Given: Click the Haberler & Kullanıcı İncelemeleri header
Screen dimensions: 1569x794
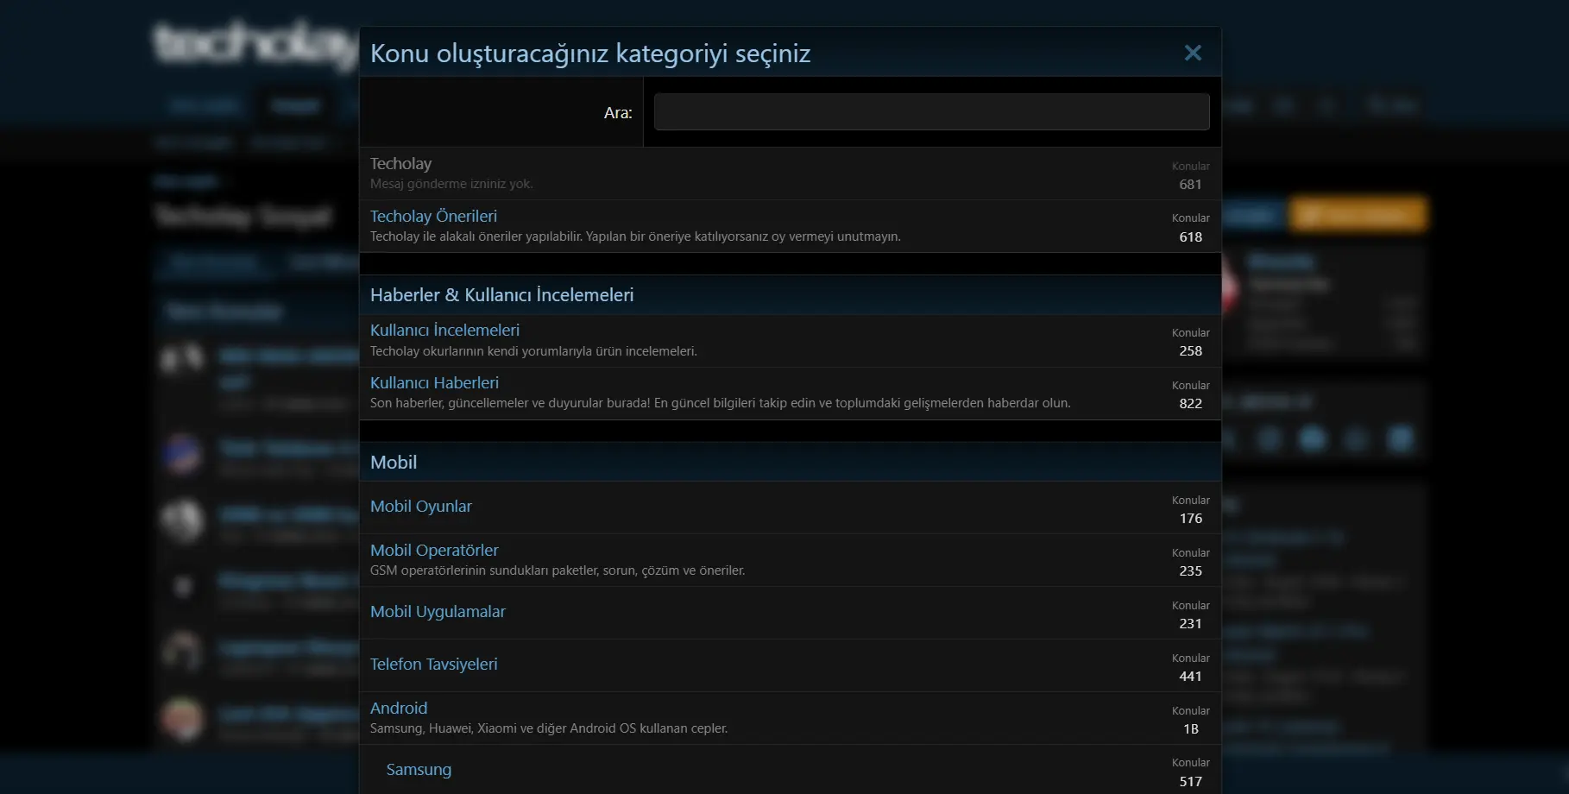Looking at the screenshot, I should 501,295.
